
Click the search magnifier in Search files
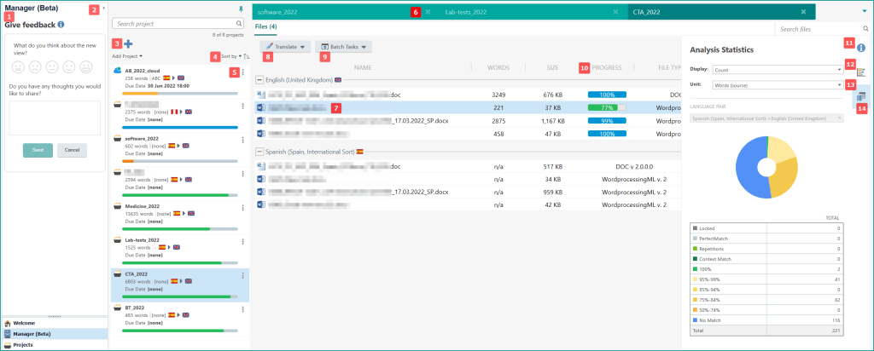coord(865,29)
